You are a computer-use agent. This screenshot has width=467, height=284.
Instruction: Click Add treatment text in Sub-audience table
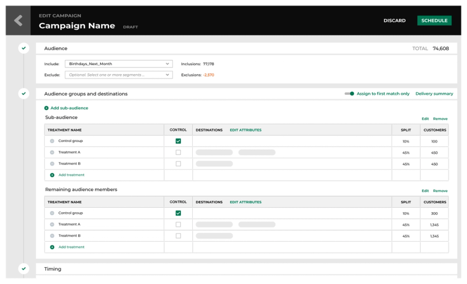coord(72,175)
